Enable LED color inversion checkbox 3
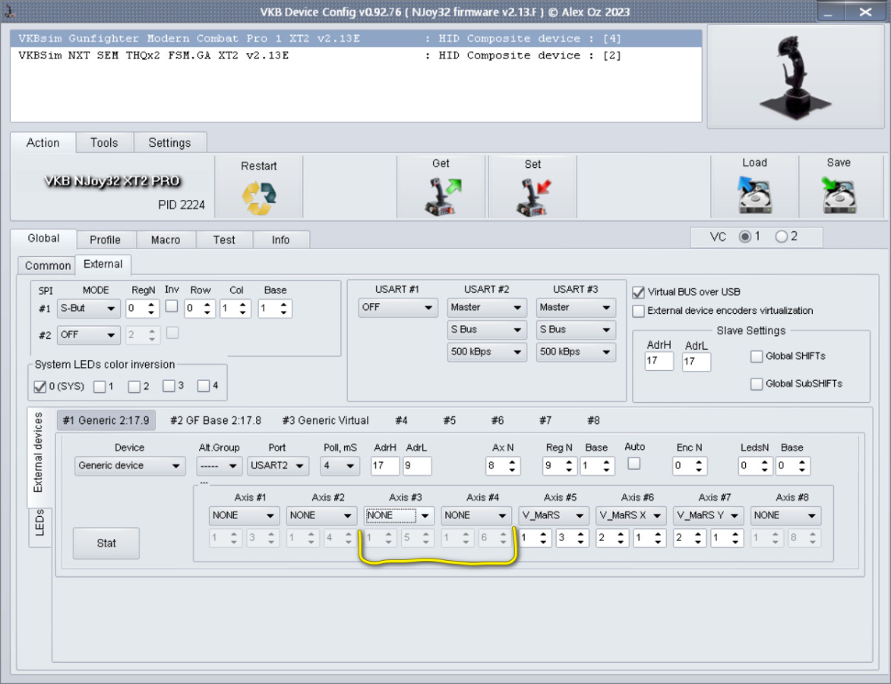891x684 pixels. point(169,386)
